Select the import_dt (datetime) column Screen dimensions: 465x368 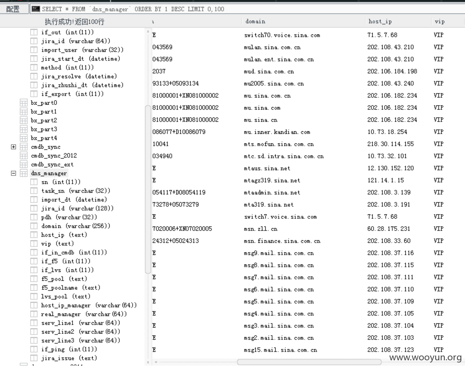pyautogui.click(x=74, y=200)
